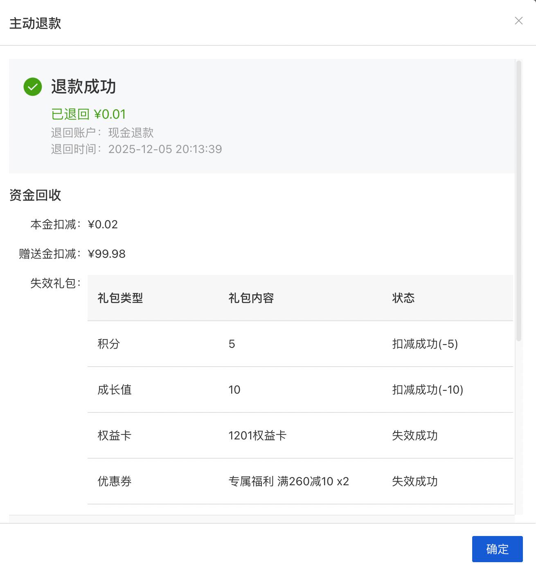
Task: Click the vertical scrollbar of the dialog
Action: point(518,200)
